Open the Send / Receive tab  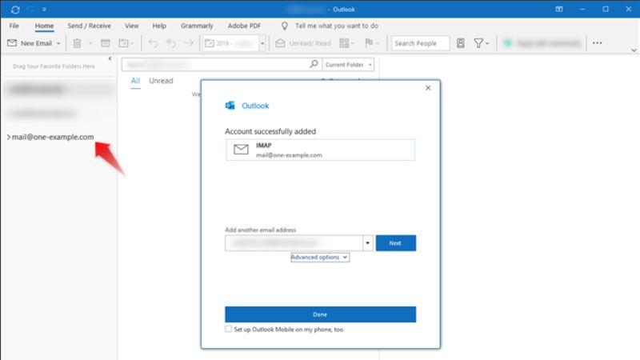coord(89,26)
